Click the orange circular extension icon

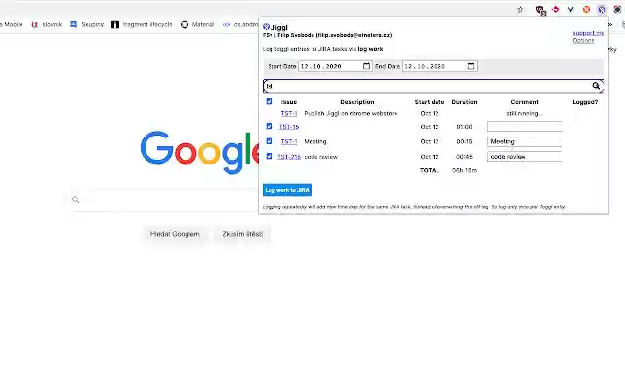pos(586,9)
